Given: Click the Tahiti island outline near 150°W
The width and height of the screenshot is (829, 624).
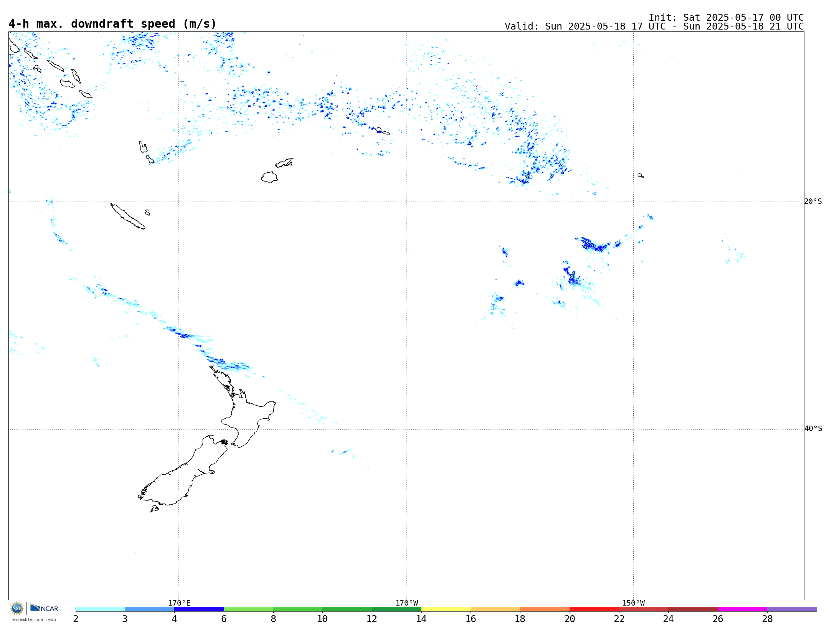Looking at the screenshot, I should coord(641,175).
